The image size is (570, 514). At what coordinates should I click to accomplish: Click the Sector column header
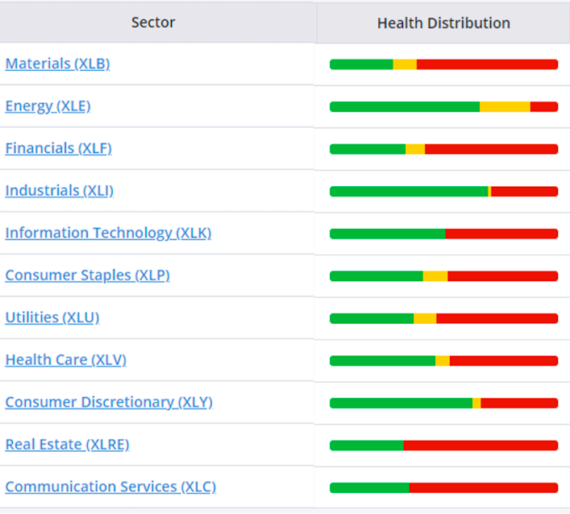tap(153, 23)
